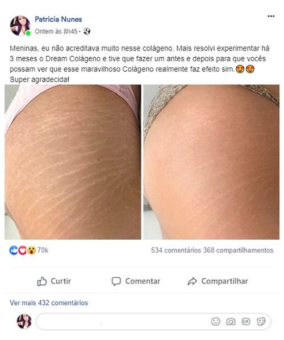Click the Compartilhar share button
The image size is (284, 340).
[x=218, y=281]
